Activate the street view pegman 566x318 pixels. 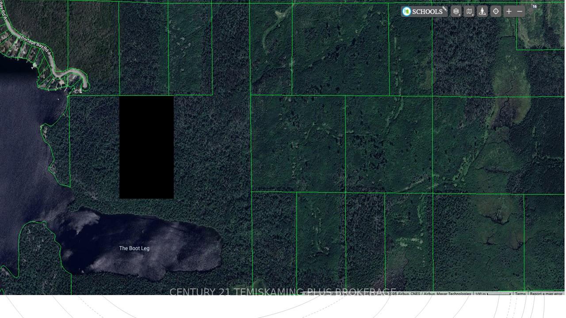point(482,11)
